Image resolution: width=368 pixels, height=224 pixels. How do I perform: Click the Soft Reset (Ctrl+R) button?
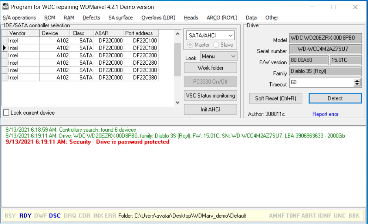[276, 98]
